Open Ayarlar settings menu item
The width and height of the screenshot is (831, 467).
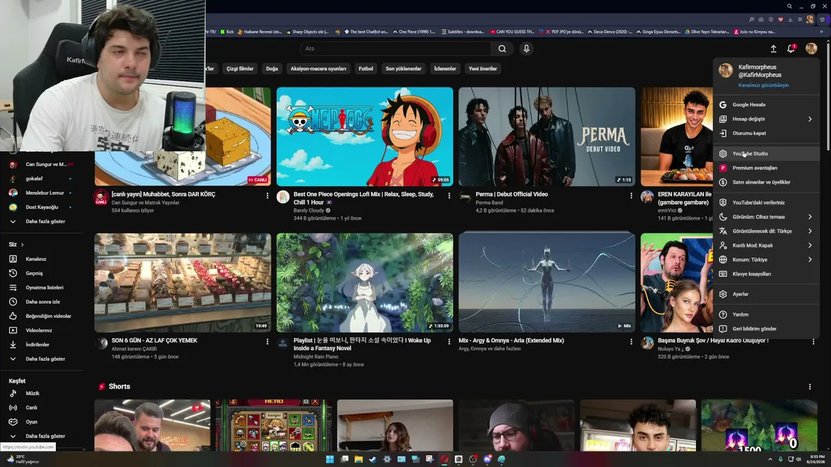coord(766,294)
